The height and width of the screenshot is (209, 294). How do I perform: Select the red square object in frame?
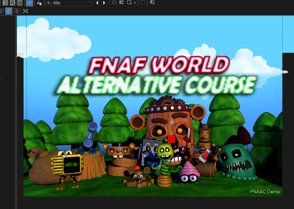[171, 139]
